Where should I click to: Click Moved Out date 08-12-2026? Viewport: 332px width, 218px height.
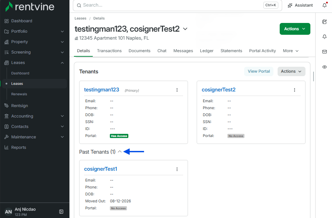click(120, 201)
